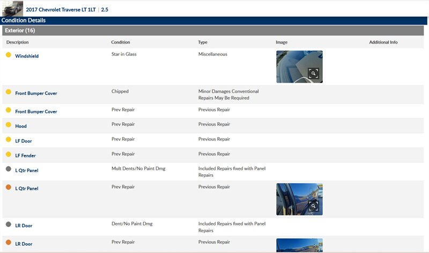Click the Type column header
429x253 pixels.
(x=203, y=42)
